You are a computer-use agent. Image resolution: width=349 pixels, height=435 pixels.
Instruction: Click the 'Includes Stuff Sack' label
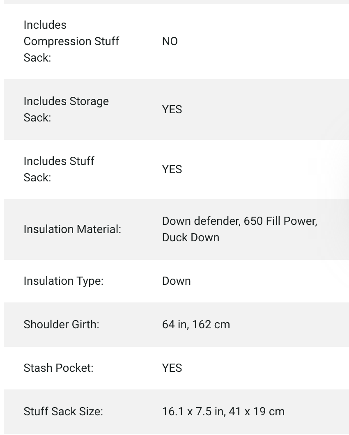click(x=59, y=169)
